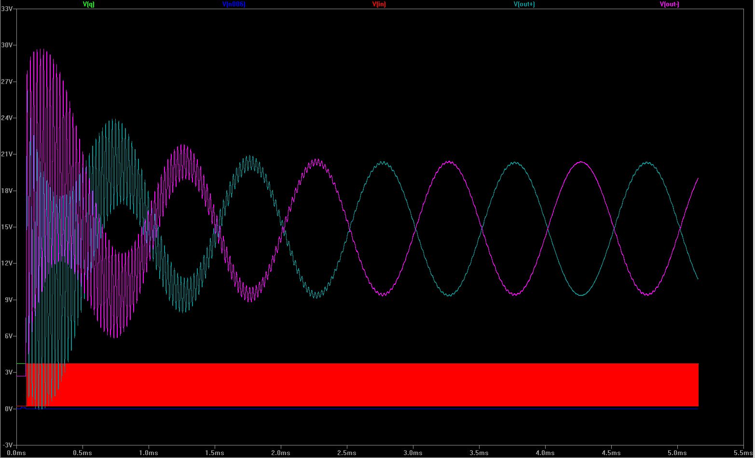Viewport: 755px width, 458px height.
Task: Click the 4.0ms time axis label
Action: [545, 453]
